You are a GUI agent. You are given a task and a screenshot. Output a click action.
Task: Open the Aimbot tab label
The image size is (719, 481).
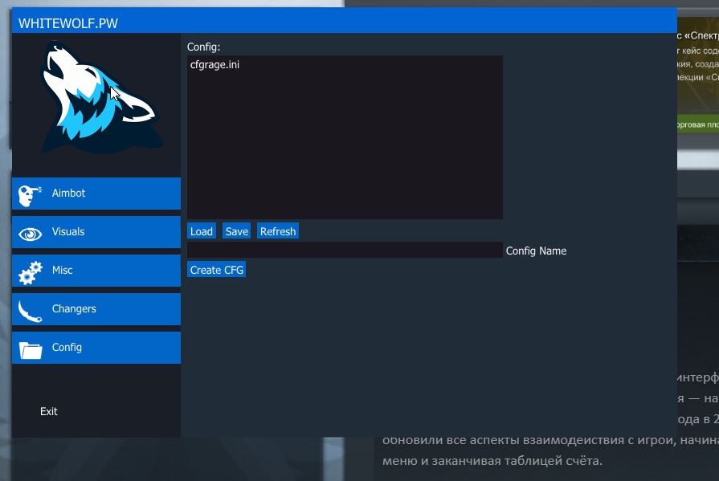pyautogui.click(x=68, y=194)
